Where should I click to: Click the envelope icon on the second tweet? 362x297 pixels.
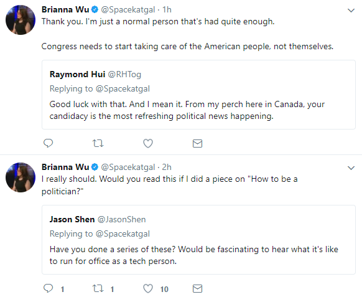197,288
